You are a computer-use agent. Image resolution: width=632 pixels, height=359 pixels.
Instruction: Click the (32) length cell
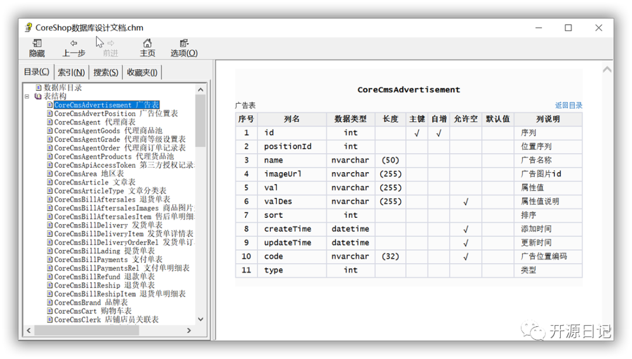point(390,256)
